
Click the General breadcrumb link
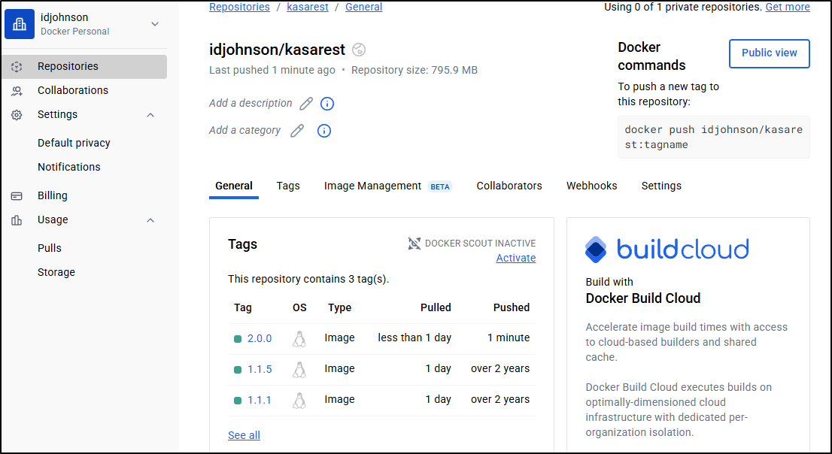364,8
